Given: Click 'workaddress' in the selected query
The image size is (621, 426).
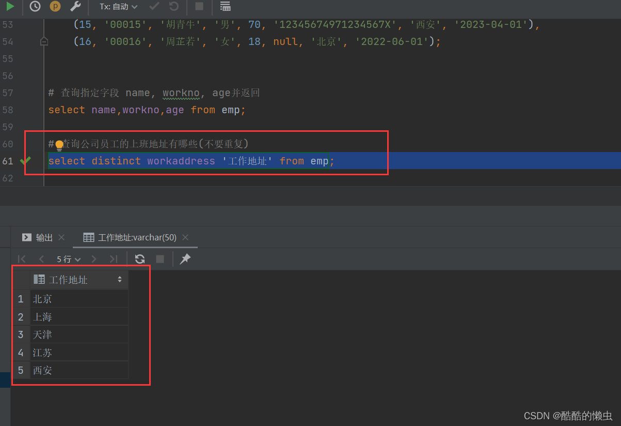Looking at the screenshot, I should click(181, 161).
